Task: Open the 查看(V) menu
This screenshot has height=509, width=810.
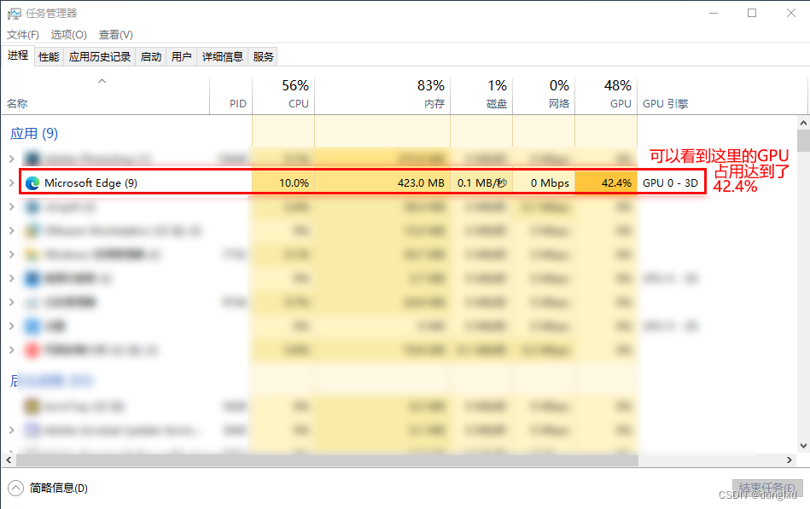Action: point(116,35)
